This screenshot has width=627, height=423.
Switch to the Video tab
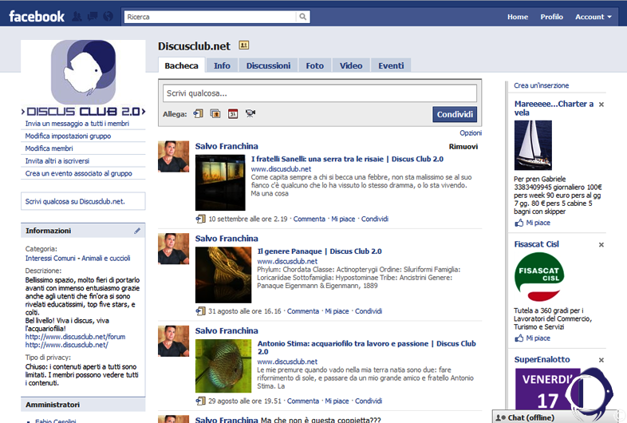click(351, 65)
